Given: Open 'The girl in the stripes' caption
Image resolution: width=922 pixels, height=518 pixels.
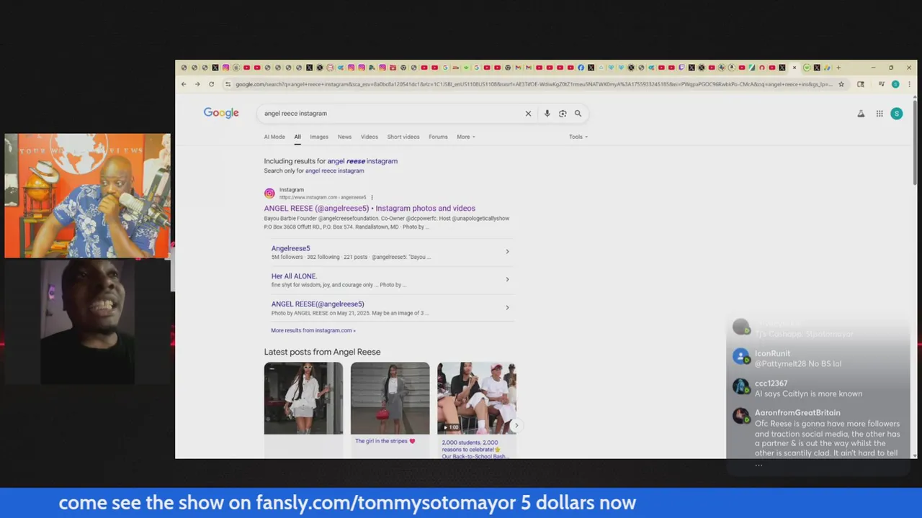Looking at the screenshot, I should (385, 441).
